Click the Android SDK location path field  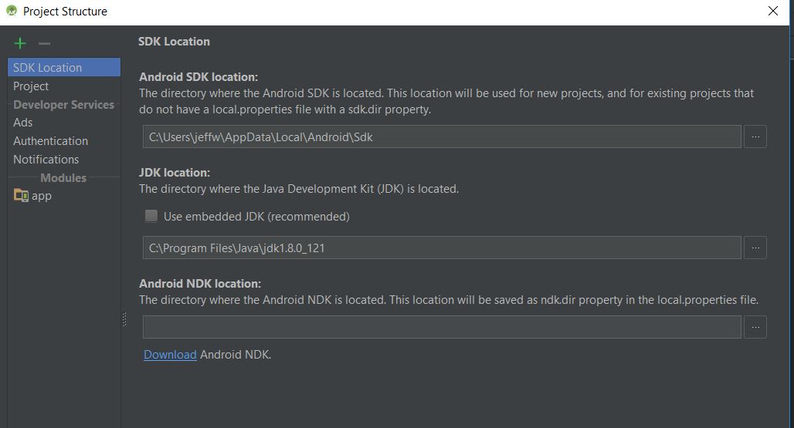[x=441, y=136]
